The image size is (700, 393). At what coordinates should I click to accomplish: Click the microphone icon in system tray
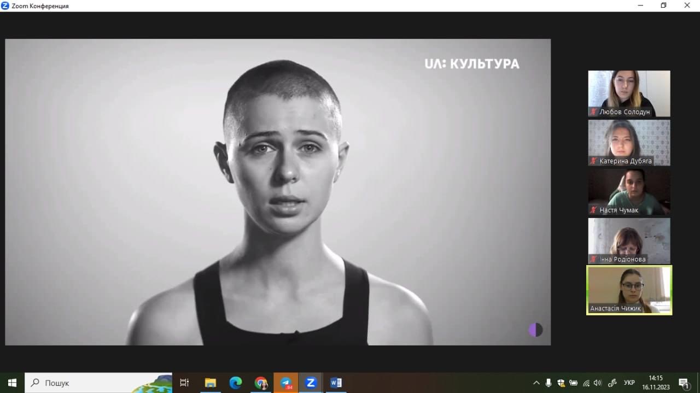(549, 383)
